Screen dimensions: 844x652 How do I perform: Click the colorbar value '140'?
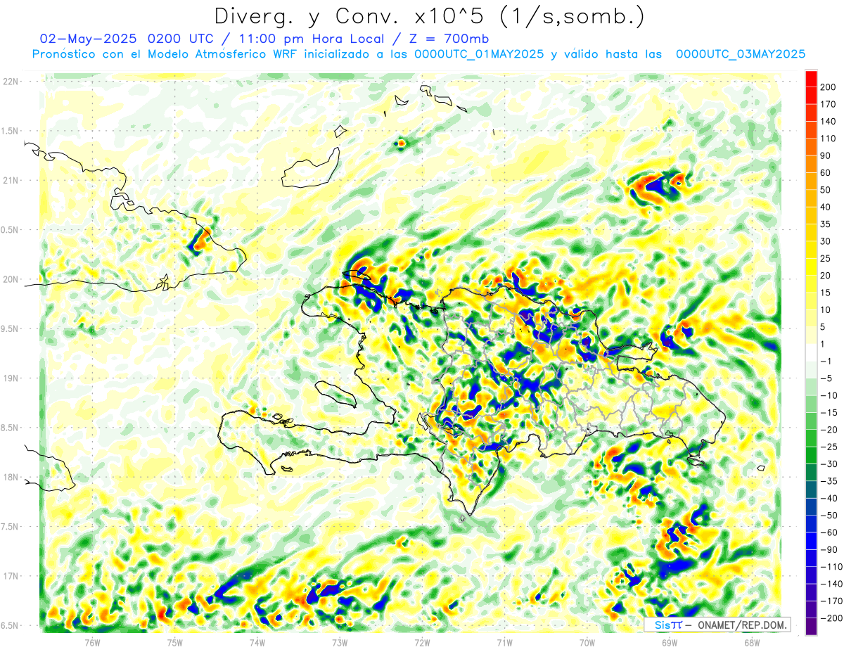pyautogui.click(x=828, y=121)
